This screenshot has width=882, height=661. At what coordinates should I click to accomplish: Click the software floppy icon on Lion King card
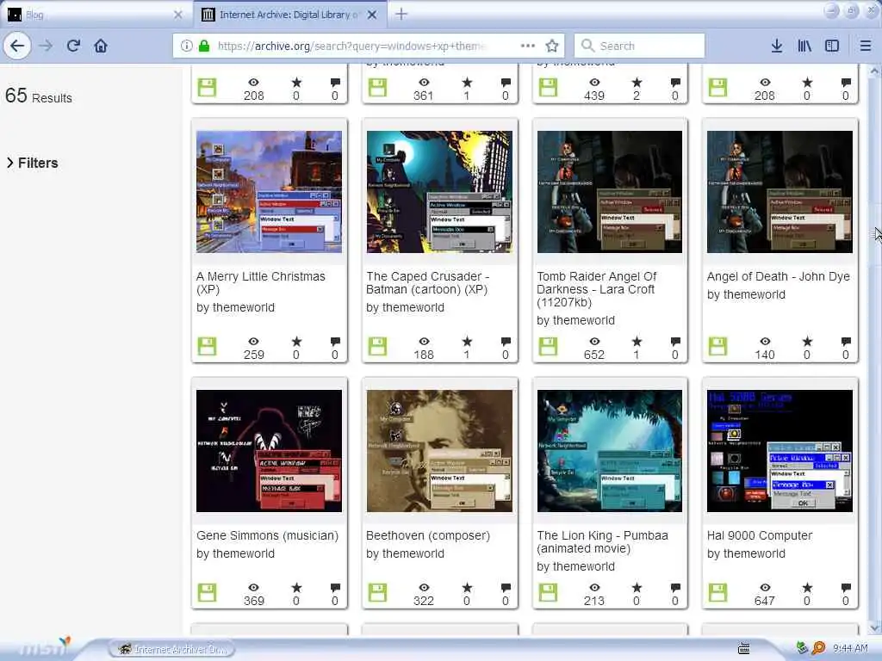pyautogui.click(x=548, y=592)
